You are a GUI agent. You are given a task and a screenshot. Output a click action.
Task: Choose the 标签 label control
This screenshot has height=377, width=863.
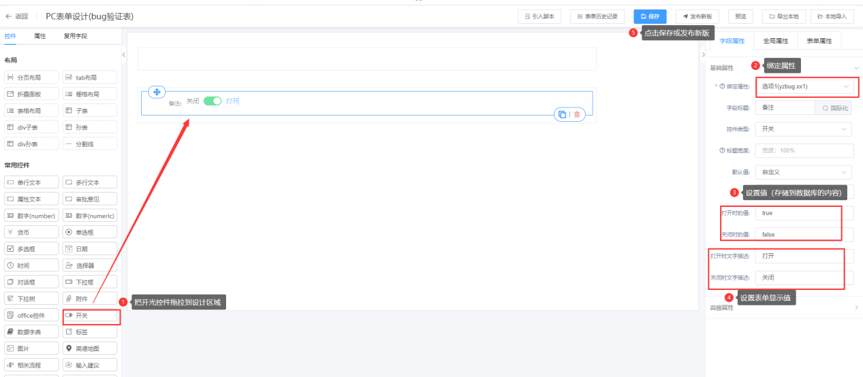[90, 332]
